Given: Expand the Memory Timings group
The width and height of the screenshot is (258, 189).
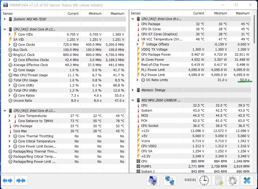Looking at the screenshot, I should coord(133,90).
